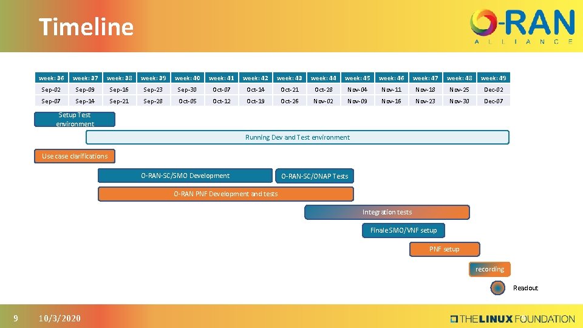Select the 'week: 44' header cell
Viewport: 583px width, 328px height.
(x=324, y=78)
